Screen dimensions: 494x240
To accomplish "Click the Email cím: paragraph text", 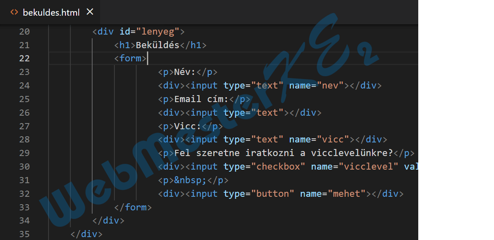I will (201, 99).
